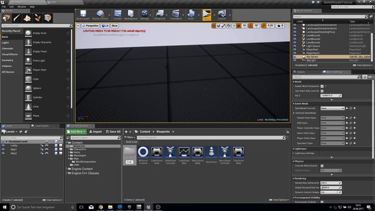This screenshot has width=375, height=211.
Task: Collapse the Lightmass section
Action: [x=294, y=149]
